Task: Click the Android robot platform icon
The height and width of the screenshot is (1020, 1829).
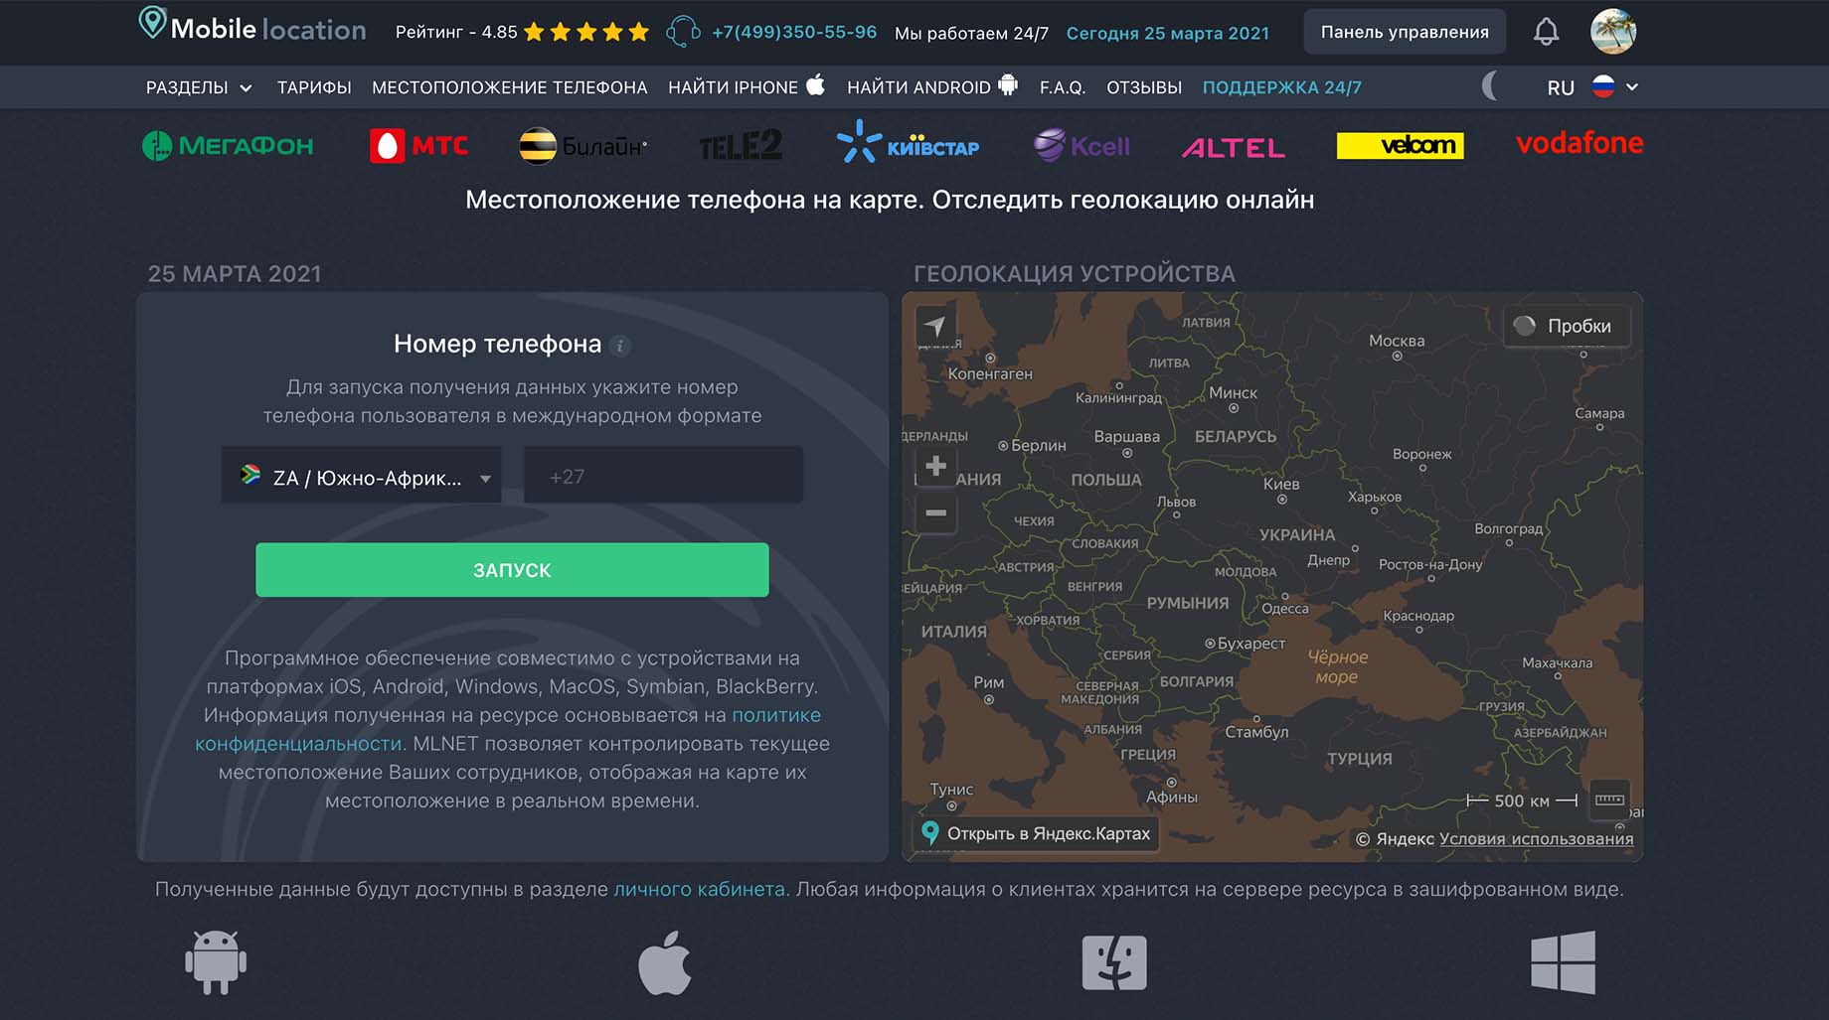Action: coord(216,961)
